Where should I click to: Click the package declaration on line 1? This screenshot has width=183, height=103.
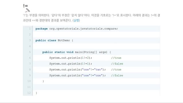[x=77, y=29]
